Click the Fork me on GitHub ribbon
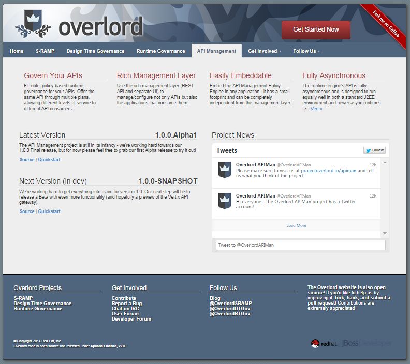This screenshot has width=410, height=364. pyautogui.click(x=386, y=24)
